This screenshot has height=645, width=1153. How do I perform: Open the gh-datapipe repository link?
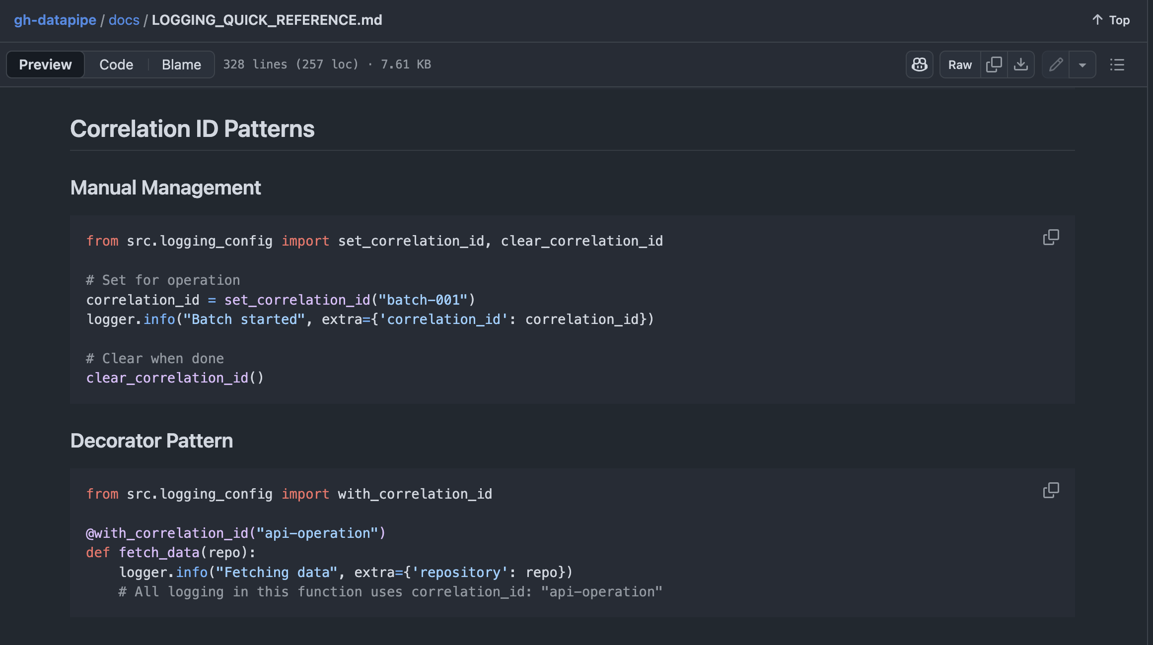click(55, 20)
